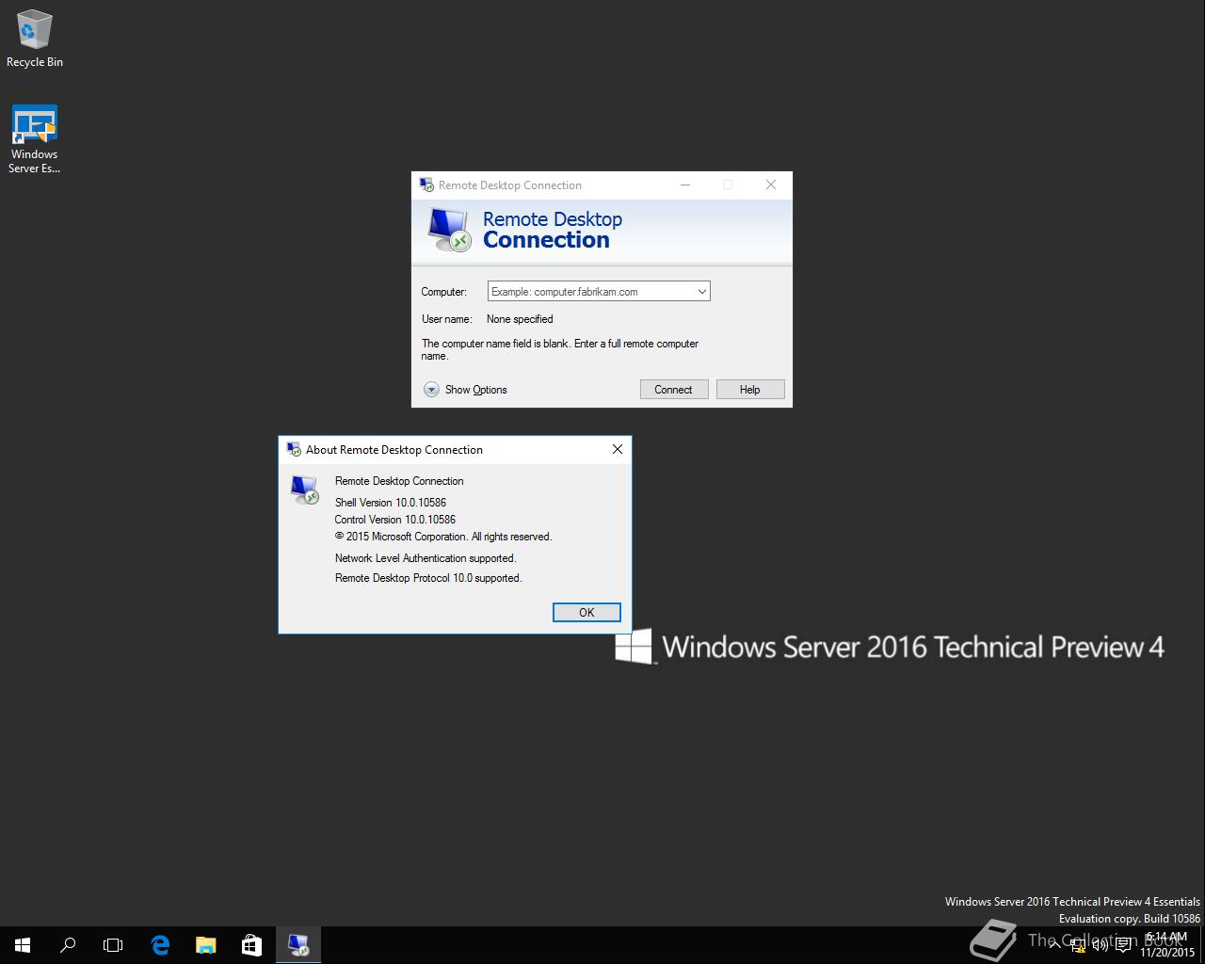Expand Show Options in Remote Desktop Connection

tap(465, 390)
